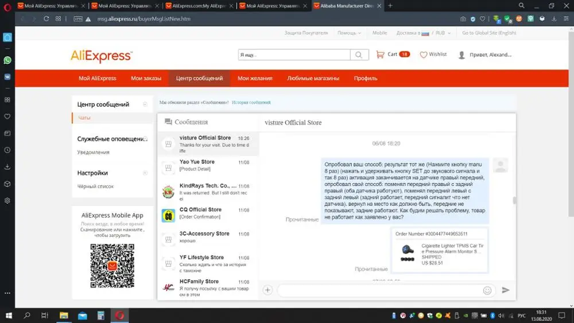574x323 pixels.
Task: Open the Wishlist heart icon
Action: point(424,55)
